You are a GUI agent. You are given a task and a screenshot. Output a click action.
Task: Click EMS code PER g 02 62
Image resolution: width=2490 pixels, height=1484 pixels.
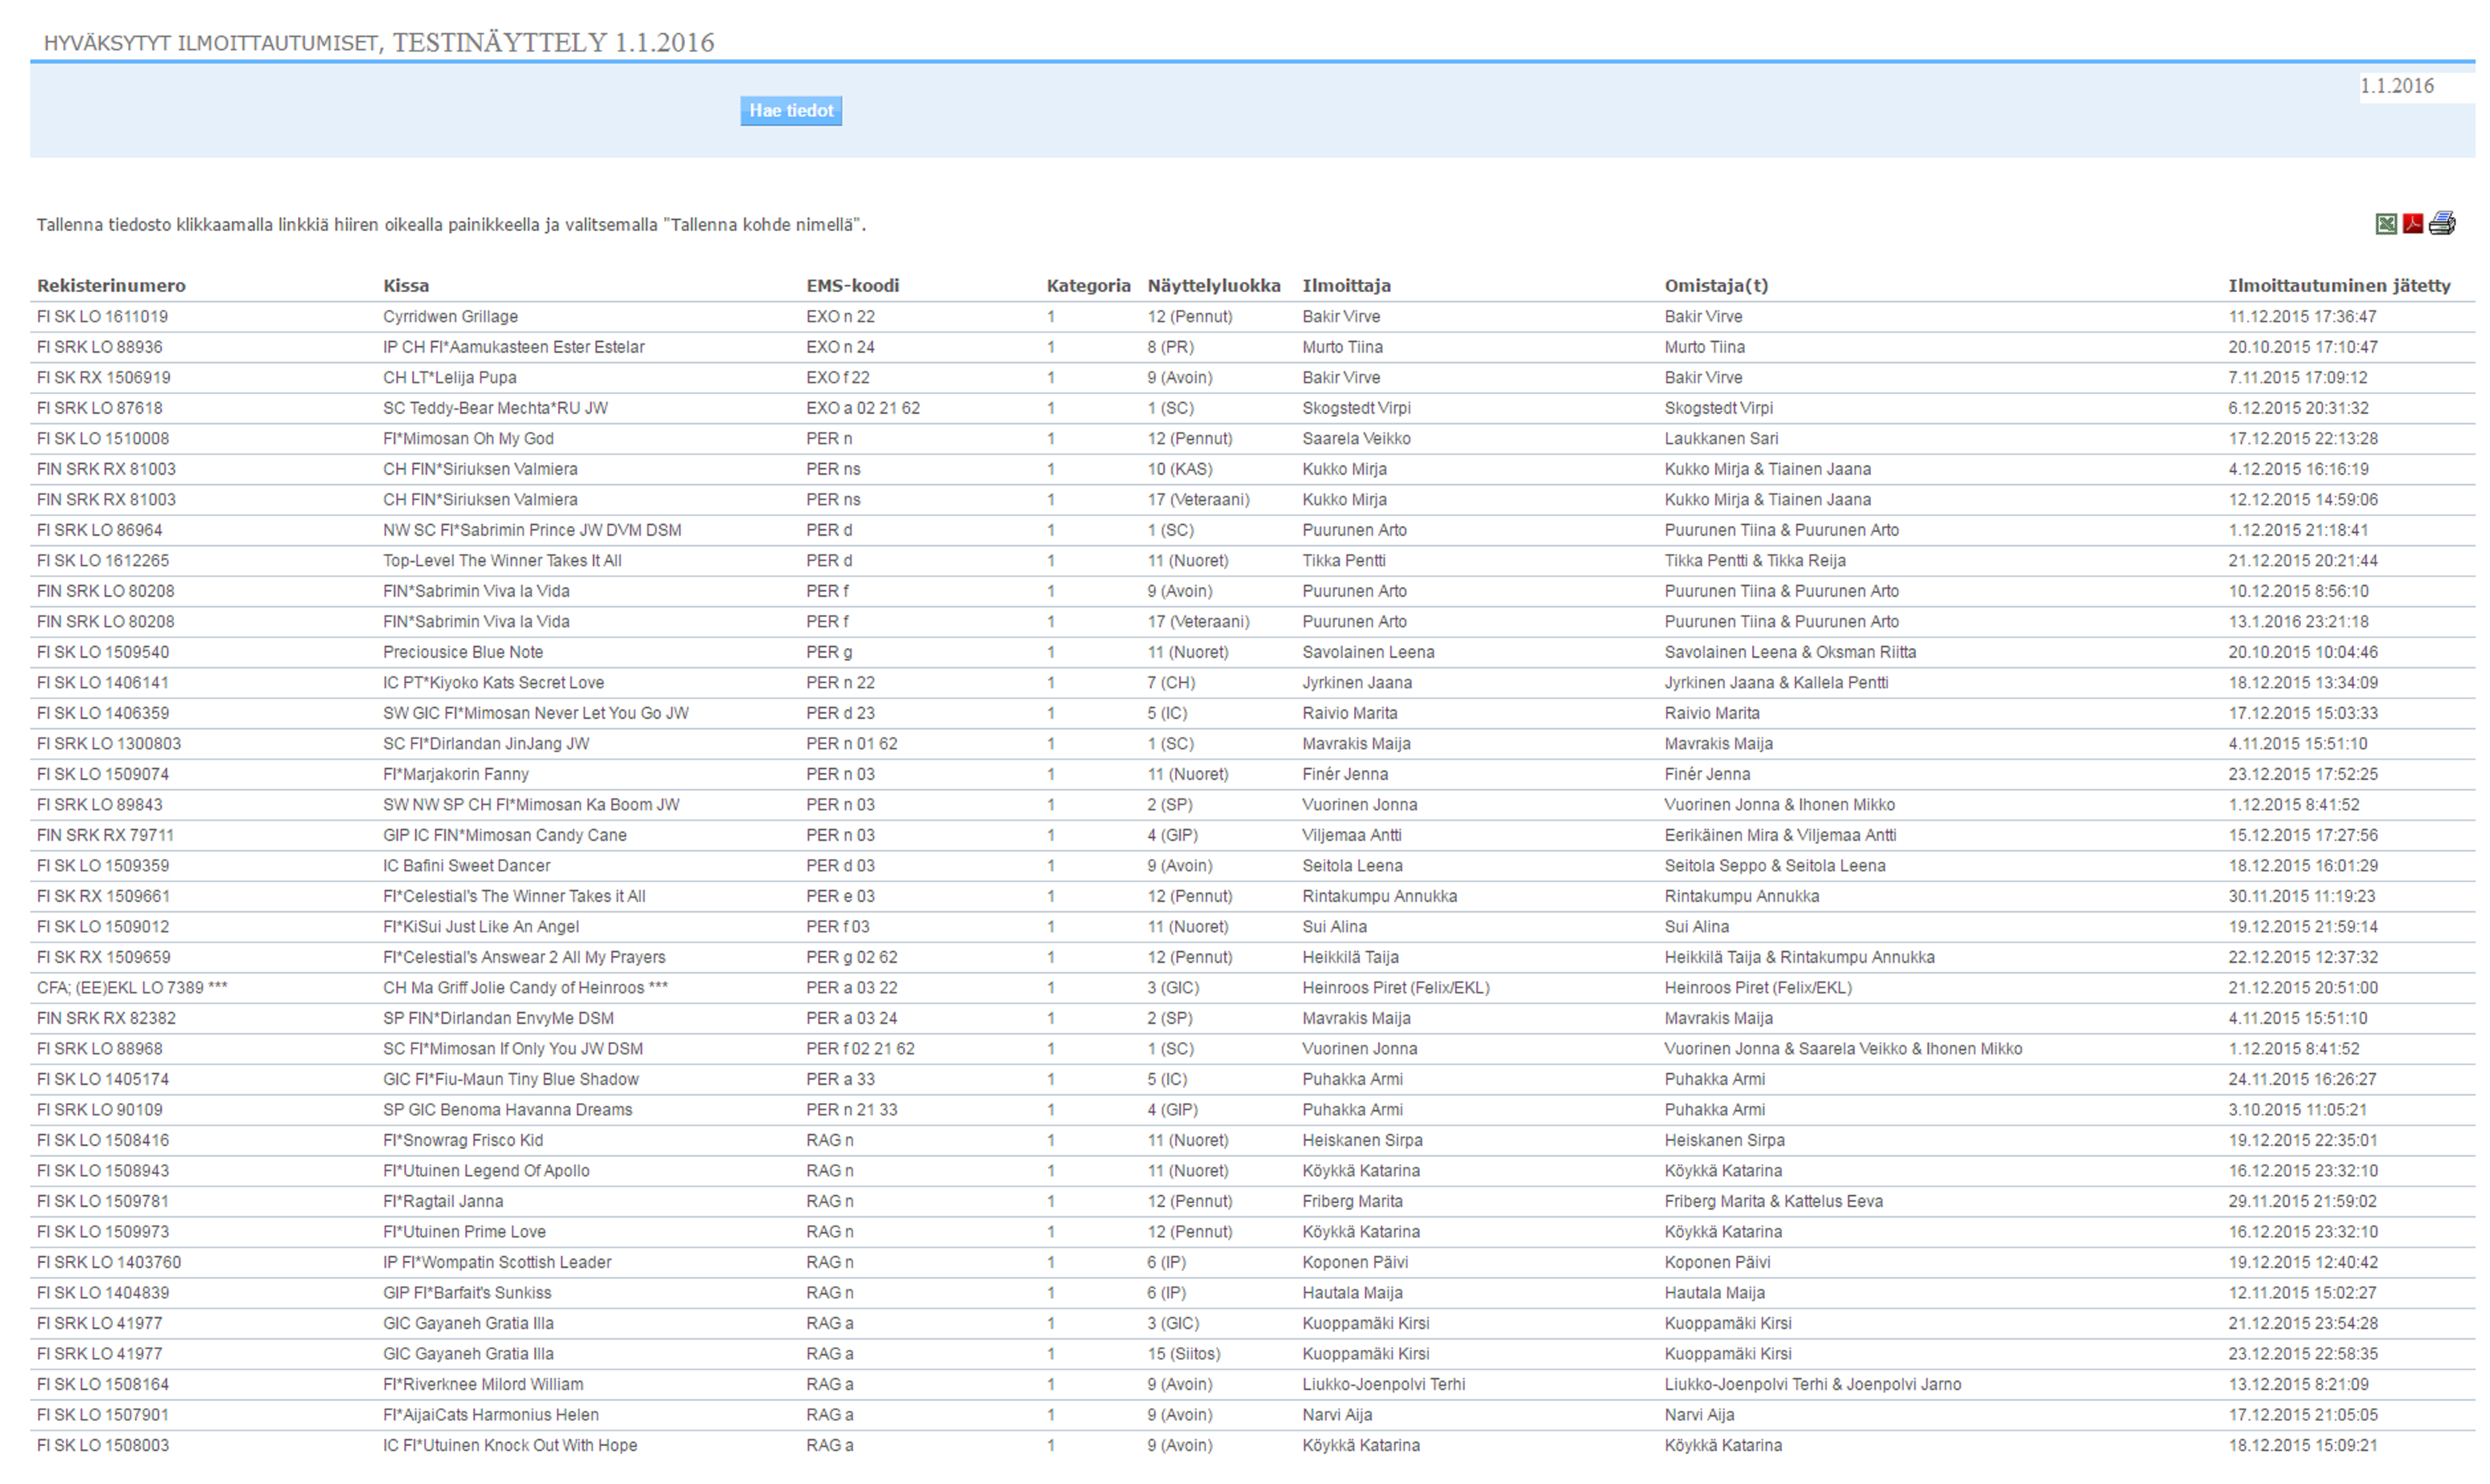pos(852,958)
